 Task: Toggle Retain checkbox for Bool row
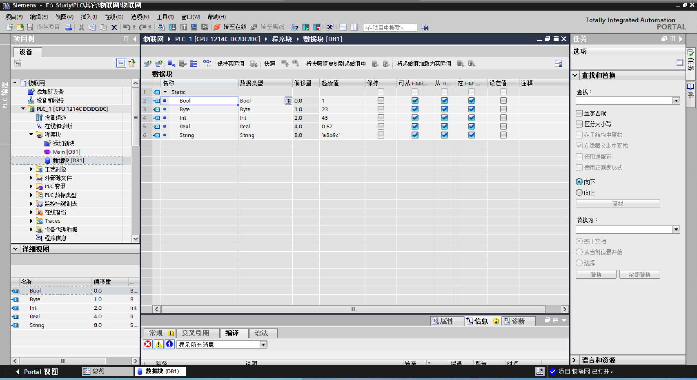coord(381,100)
